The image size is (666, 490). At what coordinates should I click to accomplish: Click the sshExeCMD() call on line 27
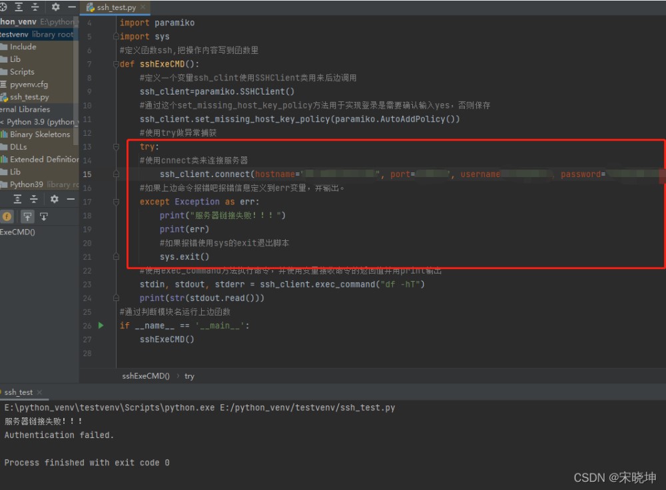pyautogui.click(x=167, y=340)
